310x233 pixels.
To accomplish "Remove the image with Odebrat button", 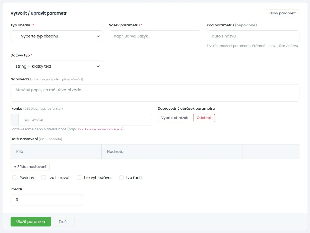I will click(204, 118).
